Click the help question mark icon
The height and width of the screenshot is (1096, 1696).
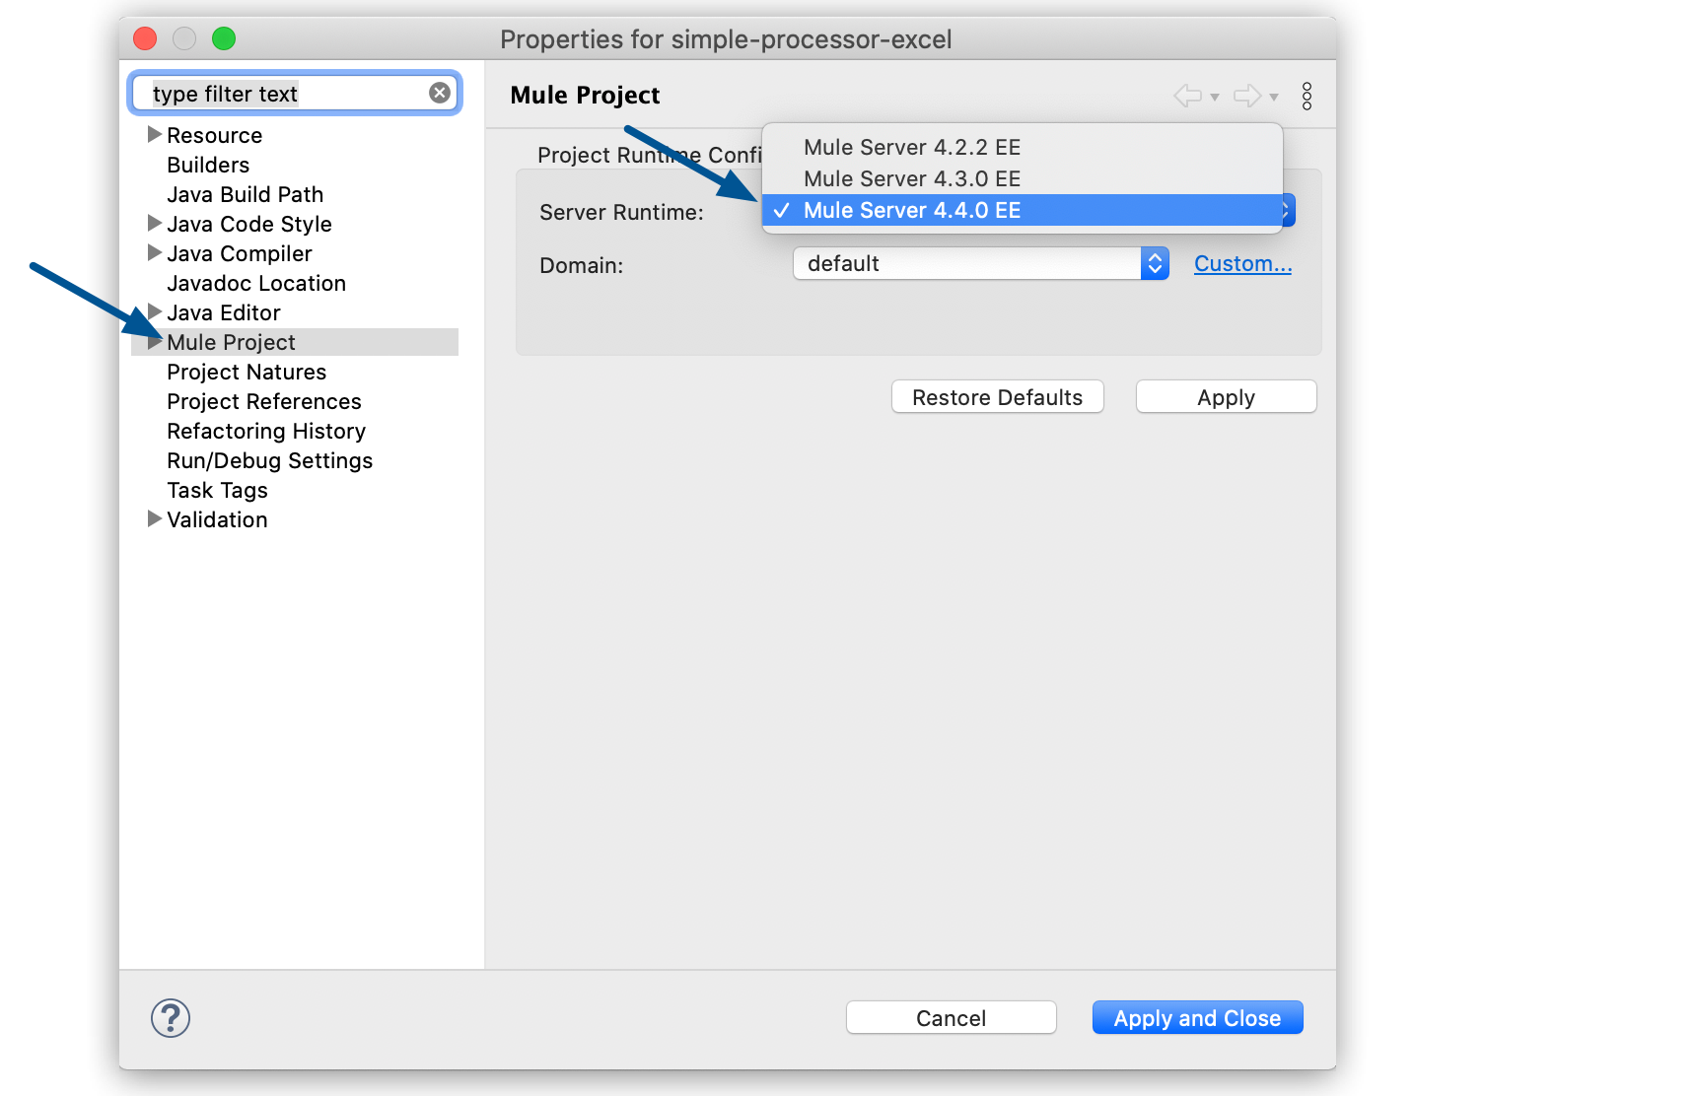(170, 1018)
